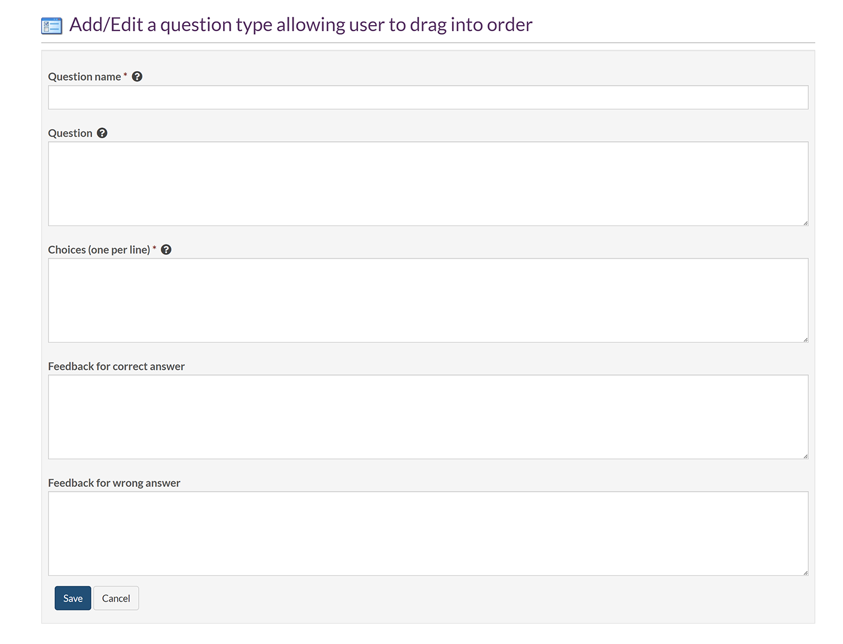This screenshot has width=843, height=644.
Task: Click the "Question name" label
Action: [x=84, y=77]
